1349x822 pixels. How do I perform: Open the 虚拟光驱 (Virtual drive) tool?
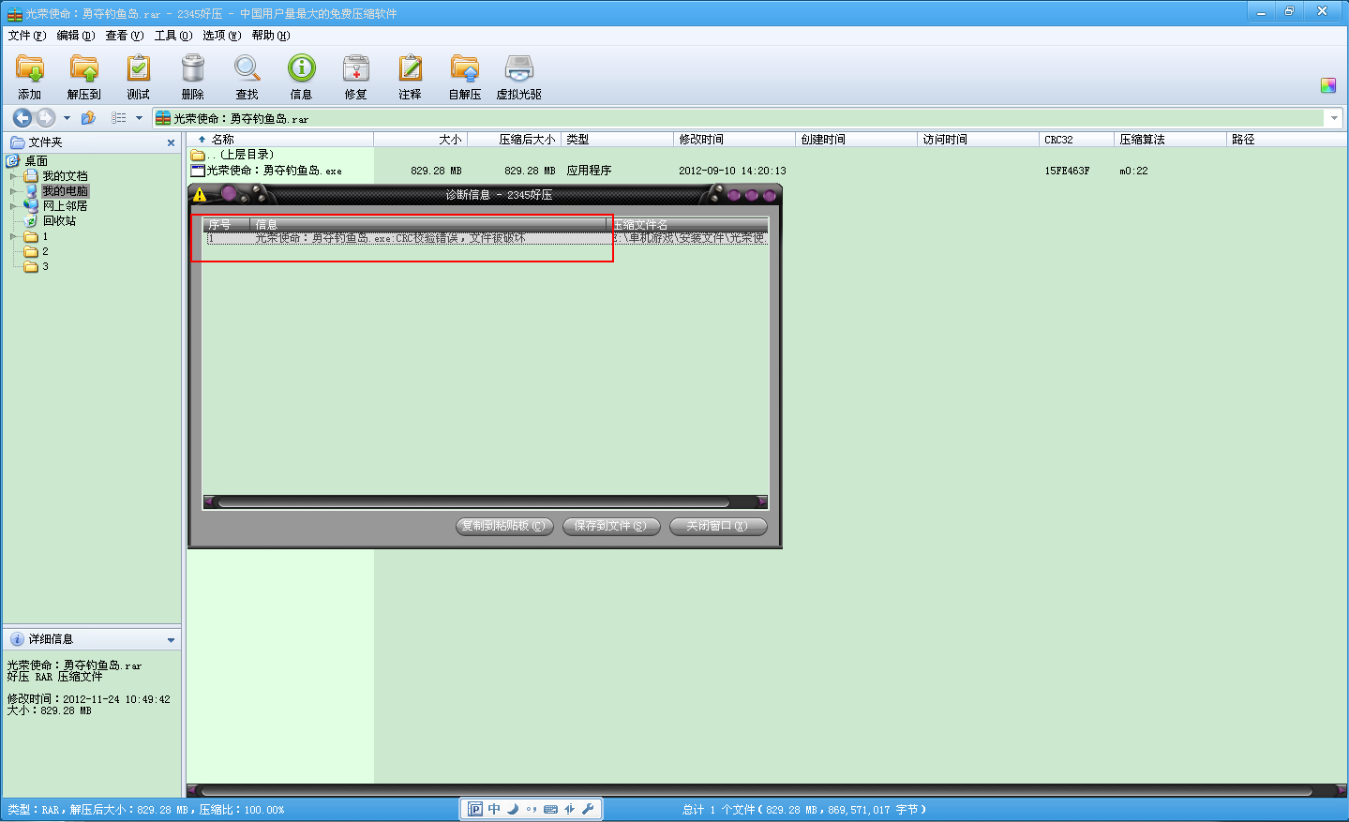tap(518, 68)
